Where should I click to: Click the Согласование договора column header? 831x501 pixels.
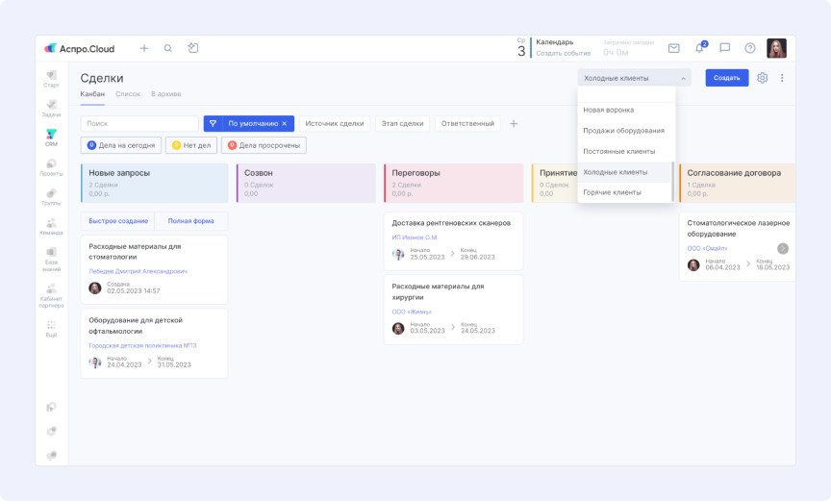(737, 184)
